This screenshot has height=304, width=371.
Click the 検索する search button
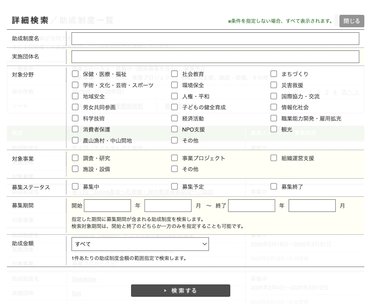pyautogui.click(x=180, y=291)
